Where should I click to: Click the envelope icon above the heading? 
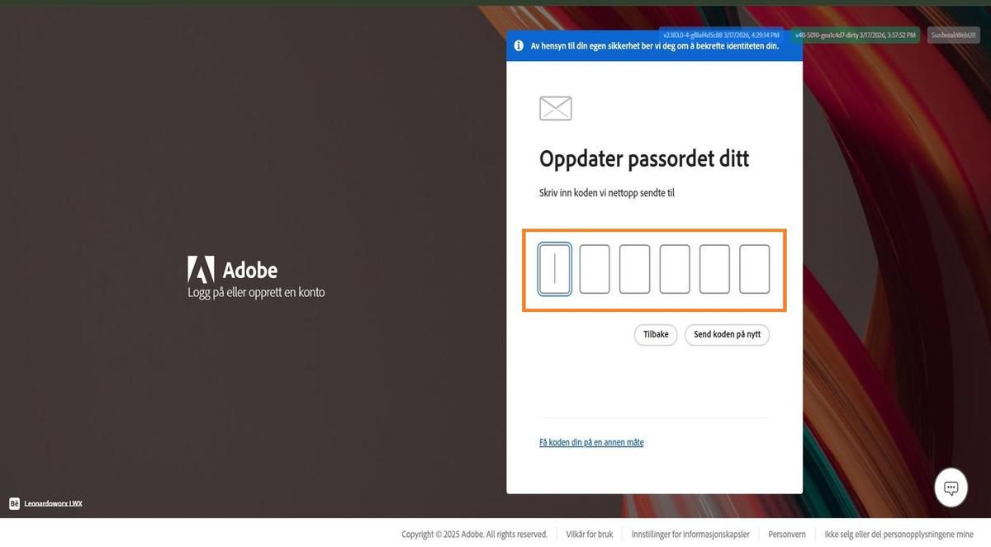[554, 107]
